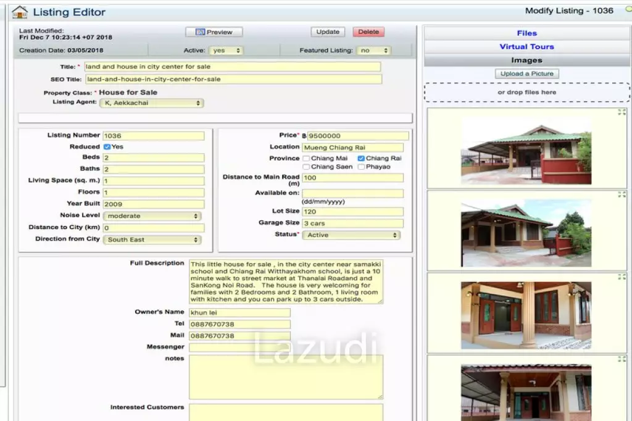Select the fourth entrance thumbnail
Viewport: 632px width, 421px height.
526,393
